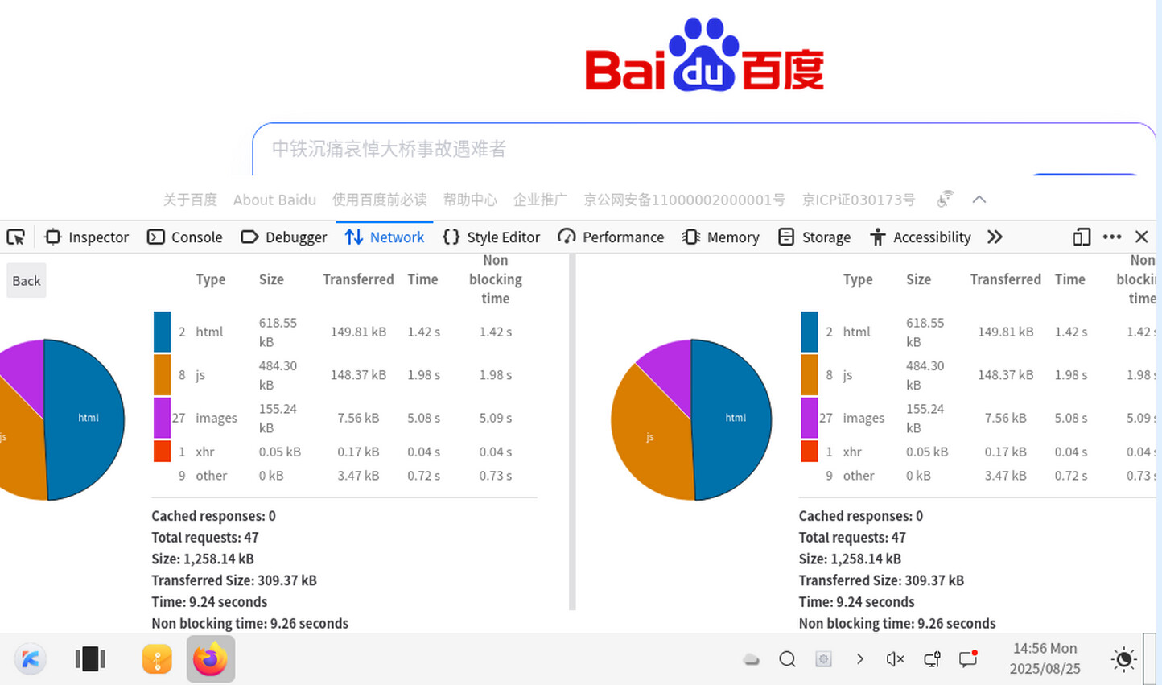Activate the element picker tool
Screen dimensions: 1162x685
[x=16, y=237]
